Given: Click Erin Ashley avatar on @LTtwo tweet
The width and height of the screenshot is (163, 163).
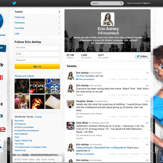Looking at the screenshot, I should [70, 76].
